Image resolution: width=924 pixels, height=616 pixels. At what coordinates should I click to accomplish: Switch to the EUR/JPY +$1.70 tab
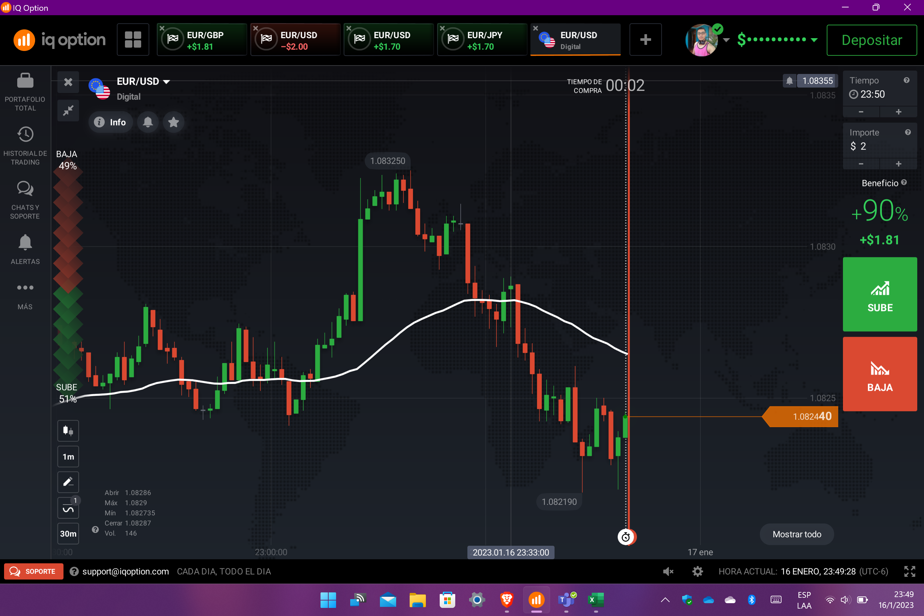click(x=482, y=40)
